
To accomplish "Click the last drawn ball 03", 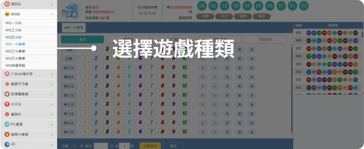I will pyautogui.click(x=304, y=6).
